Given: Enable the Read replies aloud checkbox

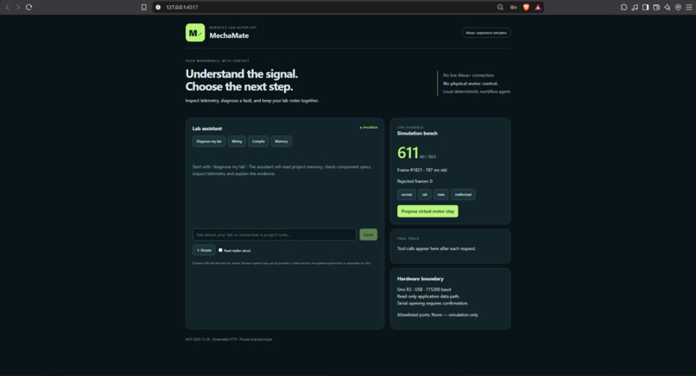Looking at the screenshot, I should coord(220,250).
